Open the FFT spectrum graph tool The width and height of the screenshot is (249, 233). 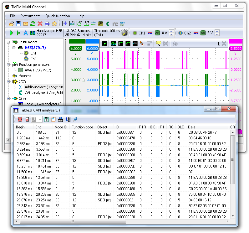[87, 24]
